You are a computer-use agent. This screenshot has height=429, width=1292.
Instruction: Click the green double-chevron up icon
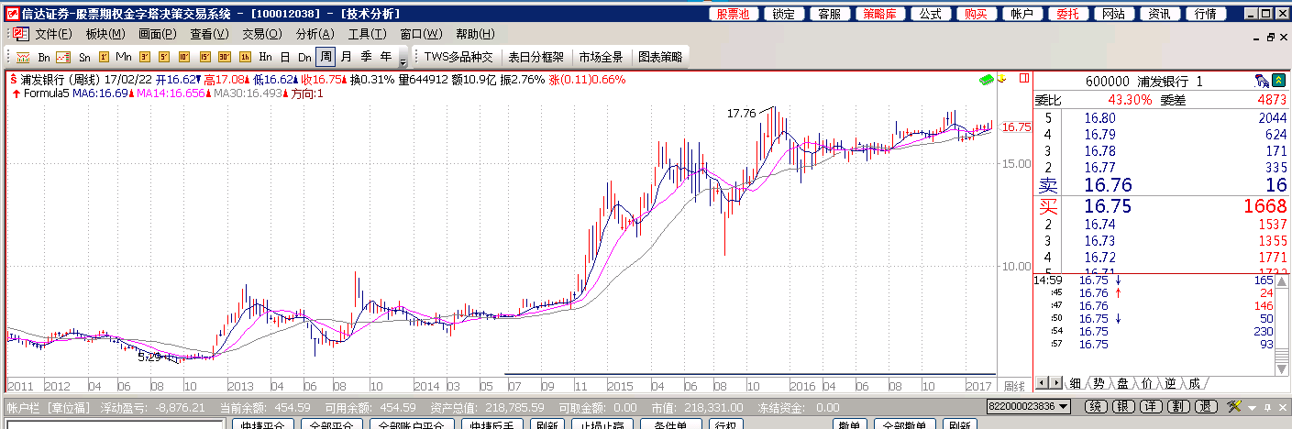(x=1278, y=81)
